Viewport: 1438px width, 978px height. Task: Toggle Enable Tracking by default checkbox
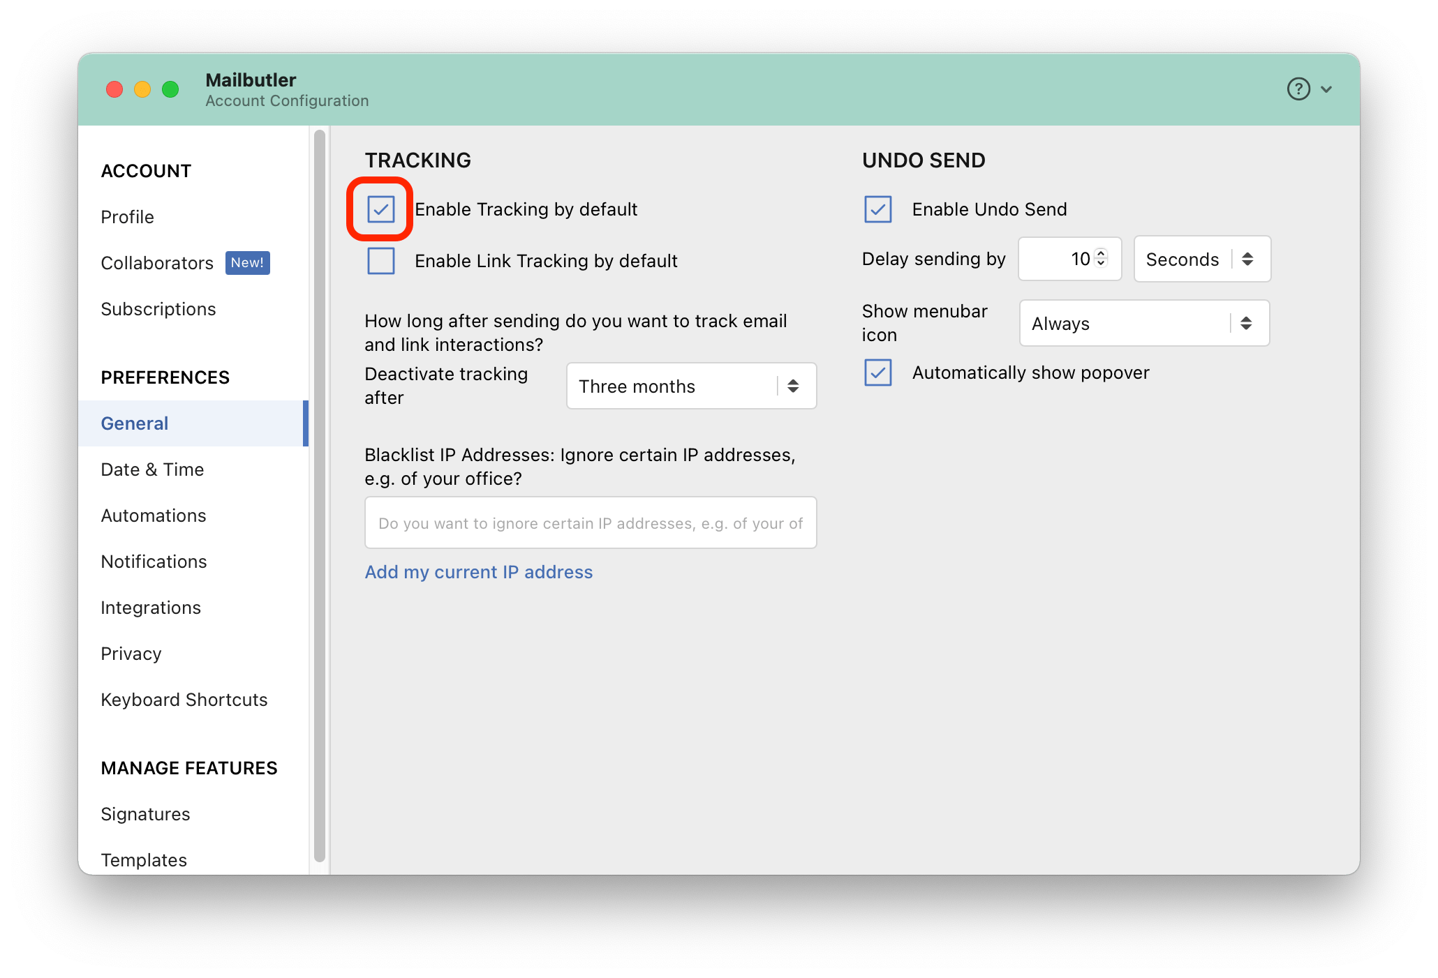[x=381, y=209]
